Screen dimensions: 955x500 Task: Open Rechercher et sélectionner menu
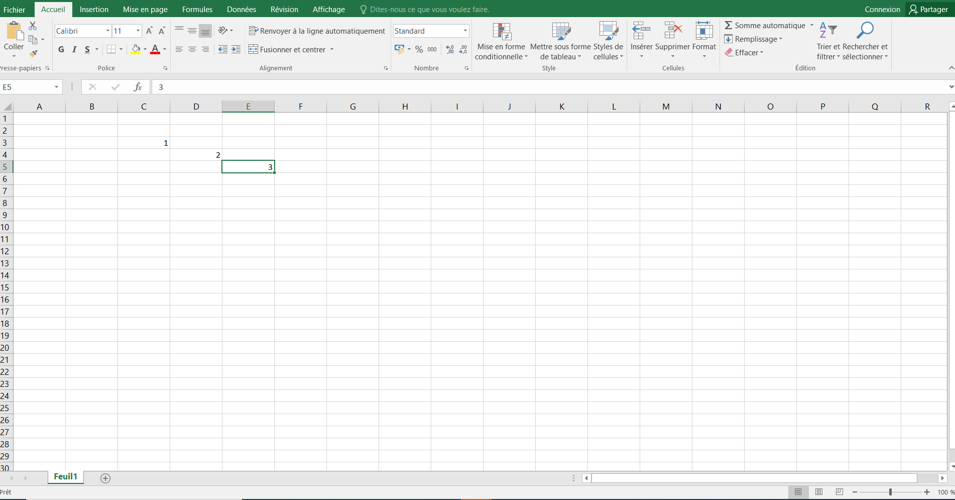865,41
